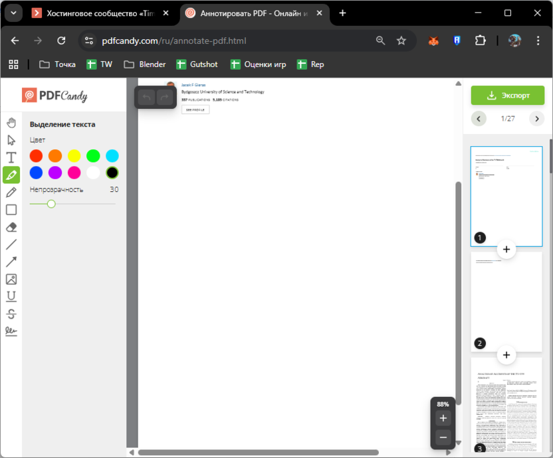Open the Chrome three-dot menu
This screenshot has height=458, width=553.
click(x=538, y=40)
